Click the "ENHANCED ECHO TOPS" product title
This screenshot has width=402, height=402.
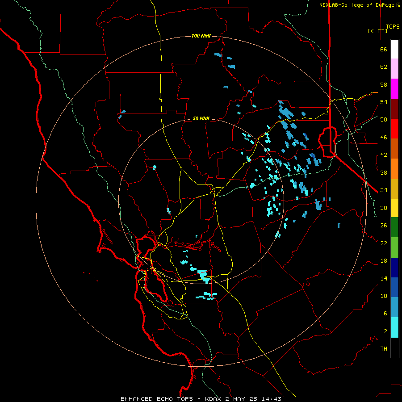[157, 399]
